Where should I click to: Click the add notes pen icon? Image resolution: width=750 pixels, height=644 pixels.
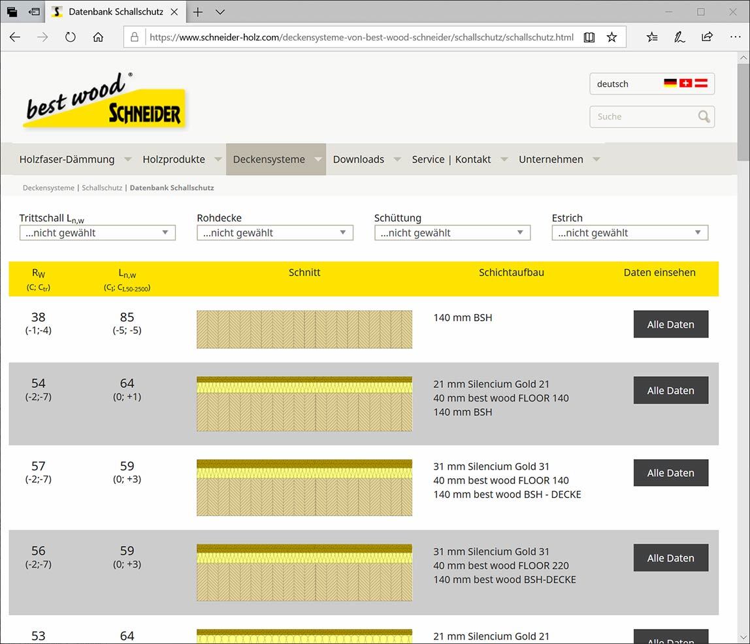[x=679, y=37]
